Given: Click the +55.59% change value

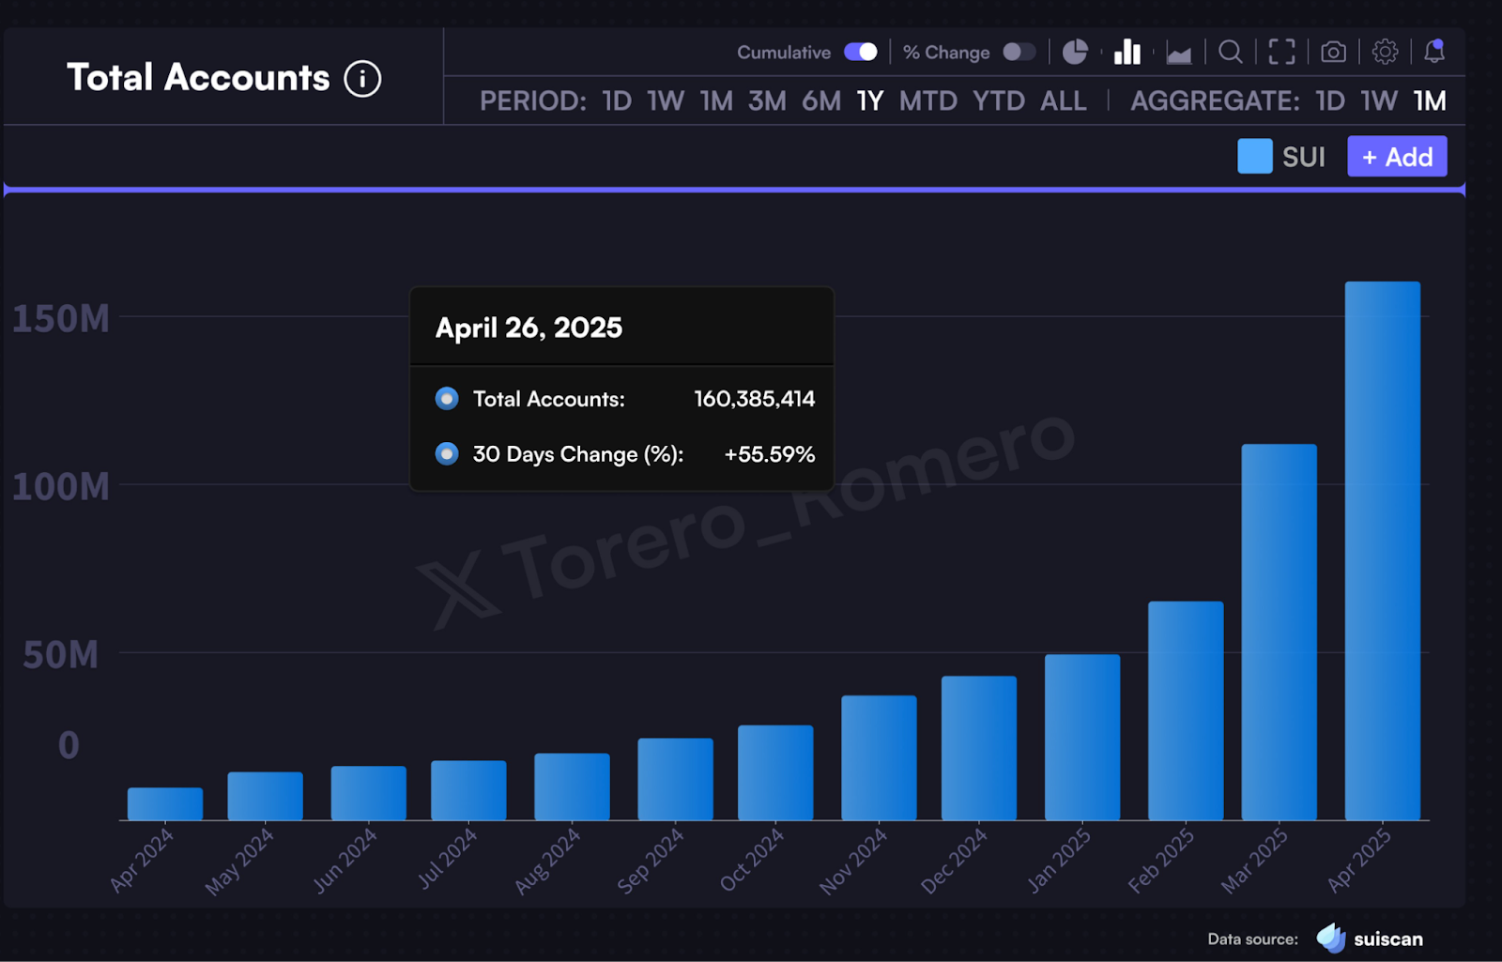Looking at the screenshot, I should tap(769, 454).
